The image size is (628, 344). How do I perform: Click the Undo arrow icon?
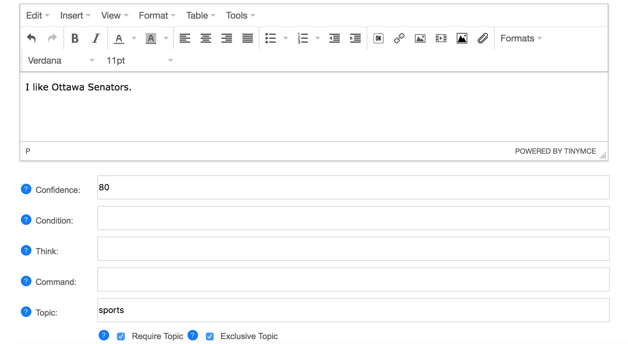point(31,38)
